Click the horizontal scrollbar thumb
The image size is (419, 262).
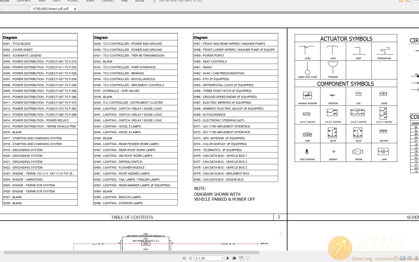coord(131,252)
